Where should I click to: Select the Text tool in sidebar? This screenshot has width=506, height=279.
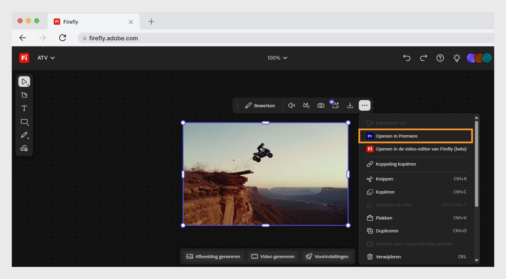click(x=24, y=108)
